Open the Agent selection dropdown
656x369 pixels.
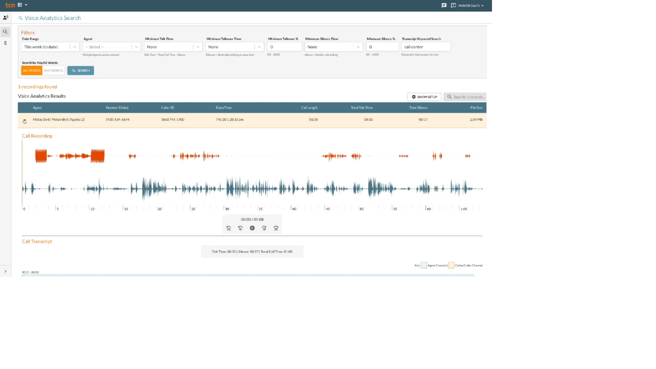pyautogui.click(x=111, y=47)
